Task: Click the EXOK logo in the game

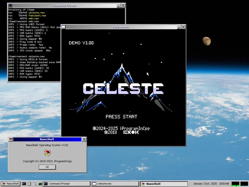Action: pyautogui.click(x=131, y=132)
